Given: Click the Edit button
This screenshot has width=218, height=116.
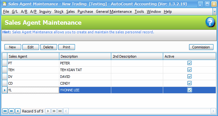Looking at the screenshot, I should coord(30,47).
